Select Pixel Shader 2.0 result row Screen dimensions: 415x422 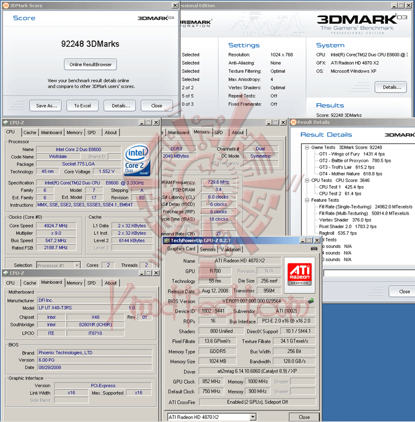tap(348, 227)
